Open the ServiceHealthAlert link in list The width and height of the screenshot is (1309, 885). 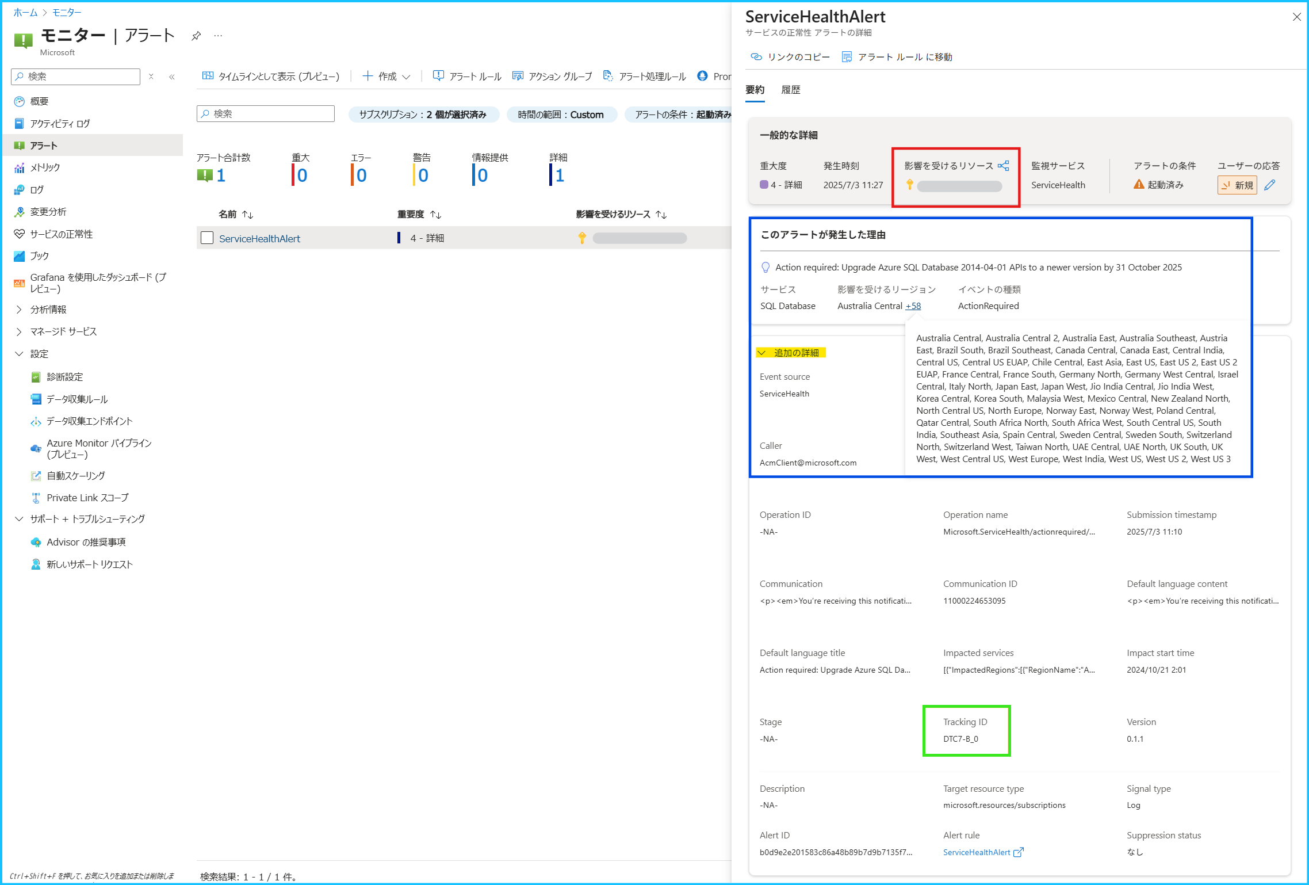[259, 238]
